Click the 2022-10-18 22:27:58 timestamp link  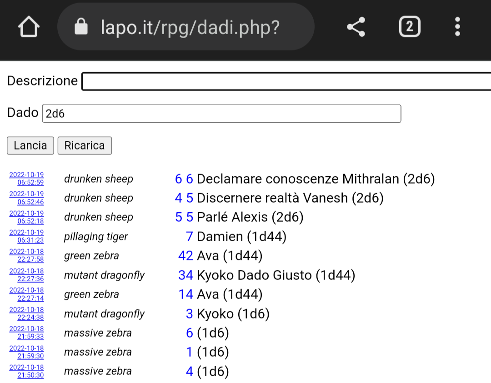click(27, 255)
